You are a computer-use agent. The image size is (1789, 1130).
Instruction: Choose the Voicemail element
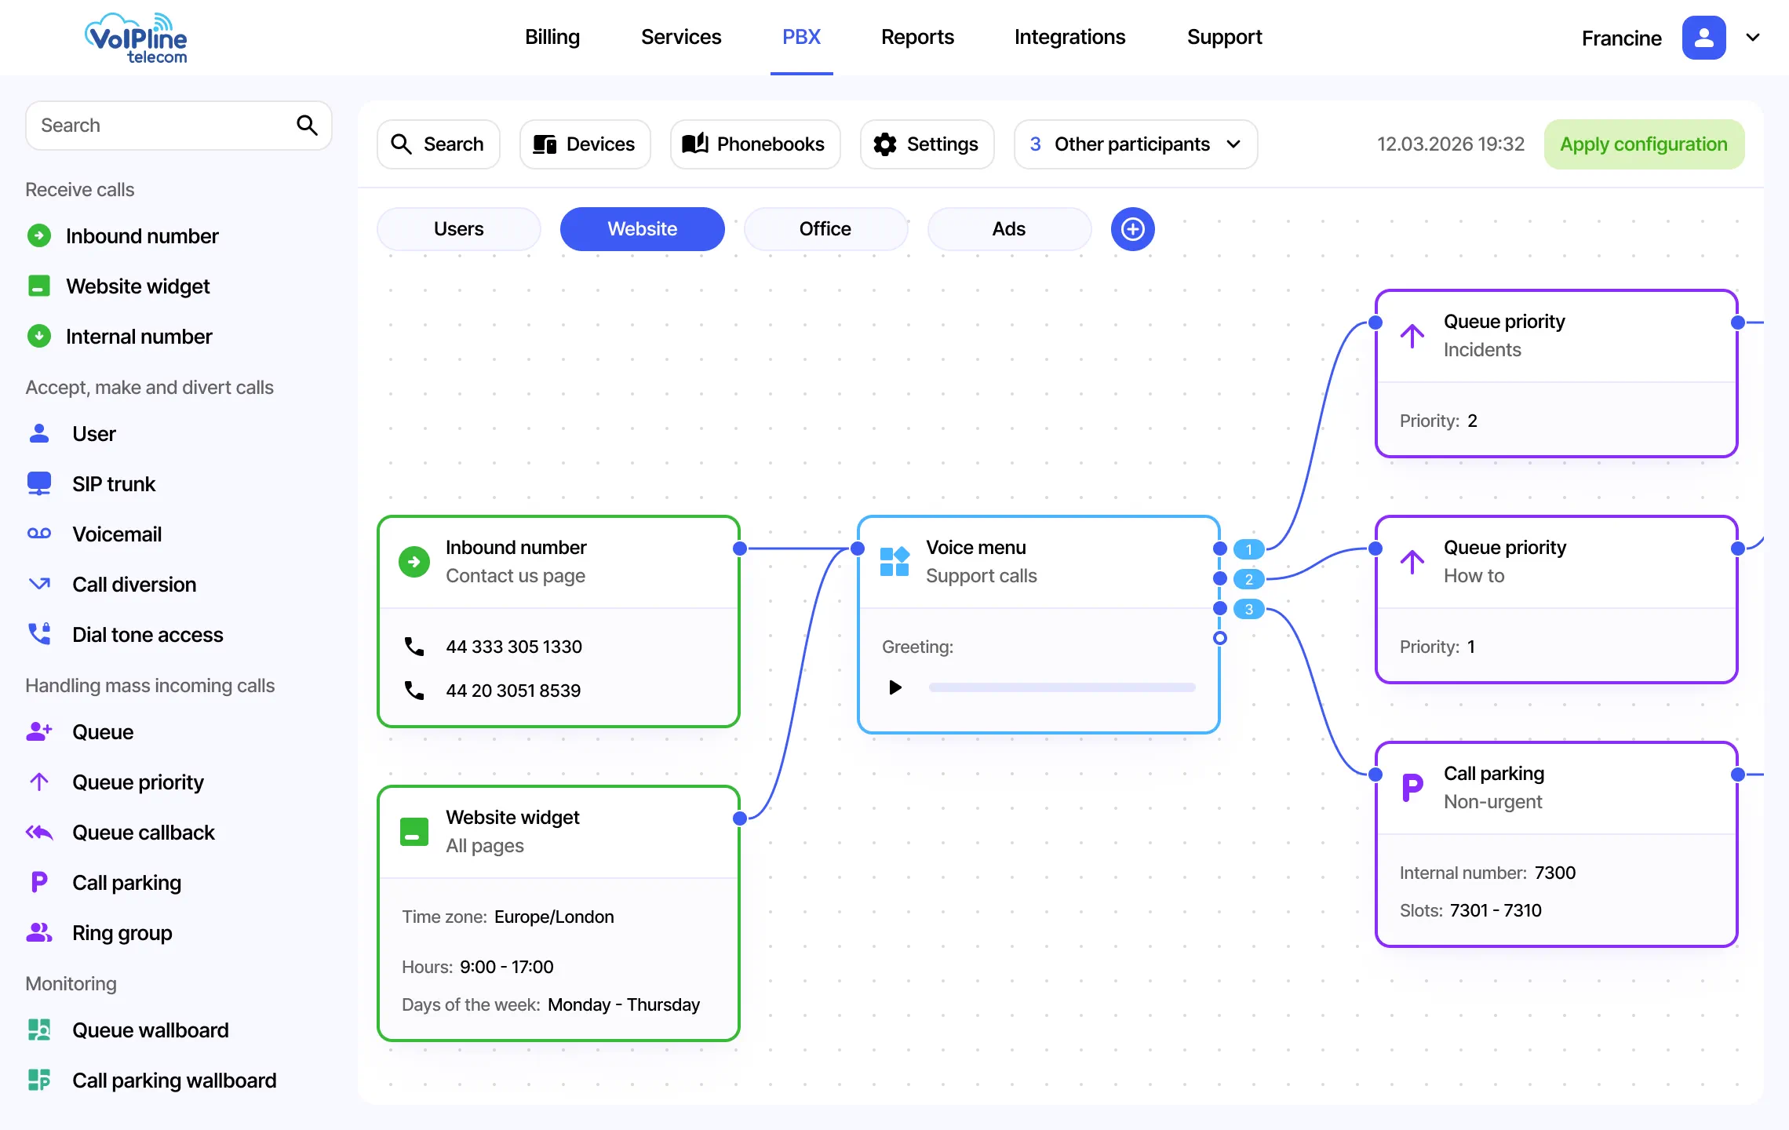94,534
